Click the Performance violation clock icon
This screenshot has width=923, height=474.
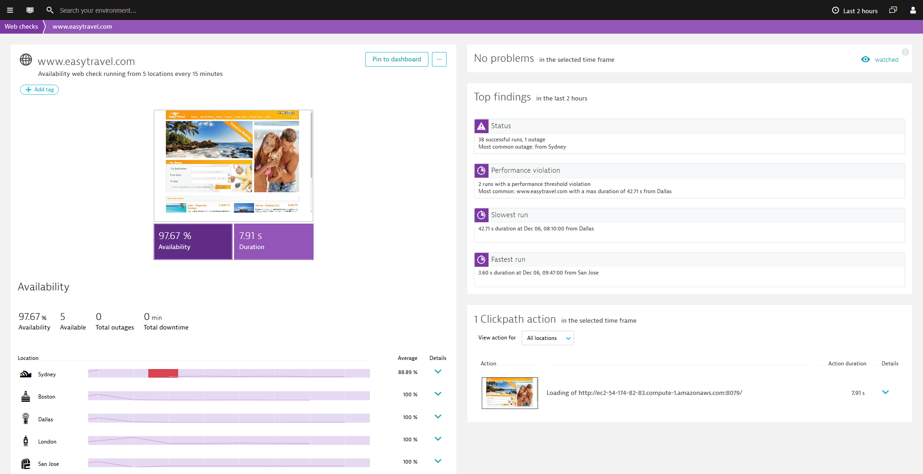pos(481,170)
